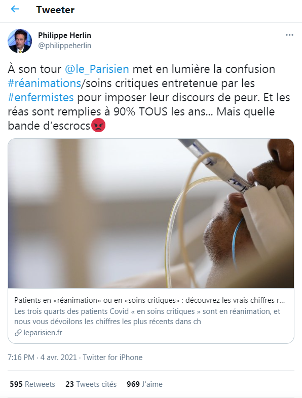View the 969 J'aime list
This screenshot has height=398, width=302.
[x=144, y=384]
